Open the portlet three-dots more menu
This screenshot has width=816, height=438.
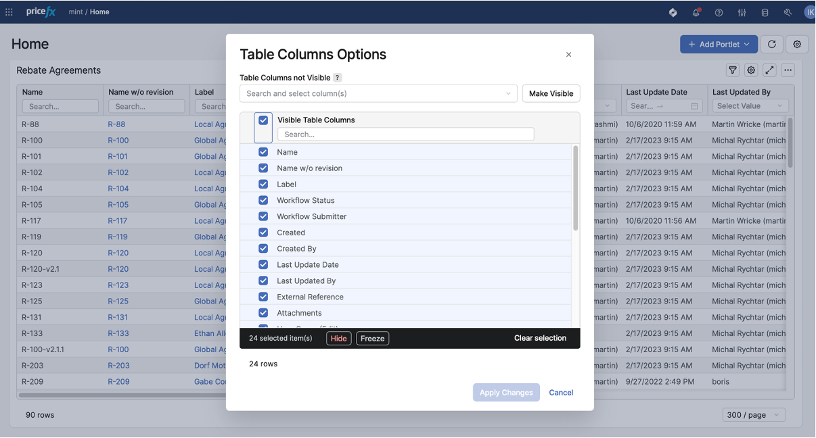[788, 70]
